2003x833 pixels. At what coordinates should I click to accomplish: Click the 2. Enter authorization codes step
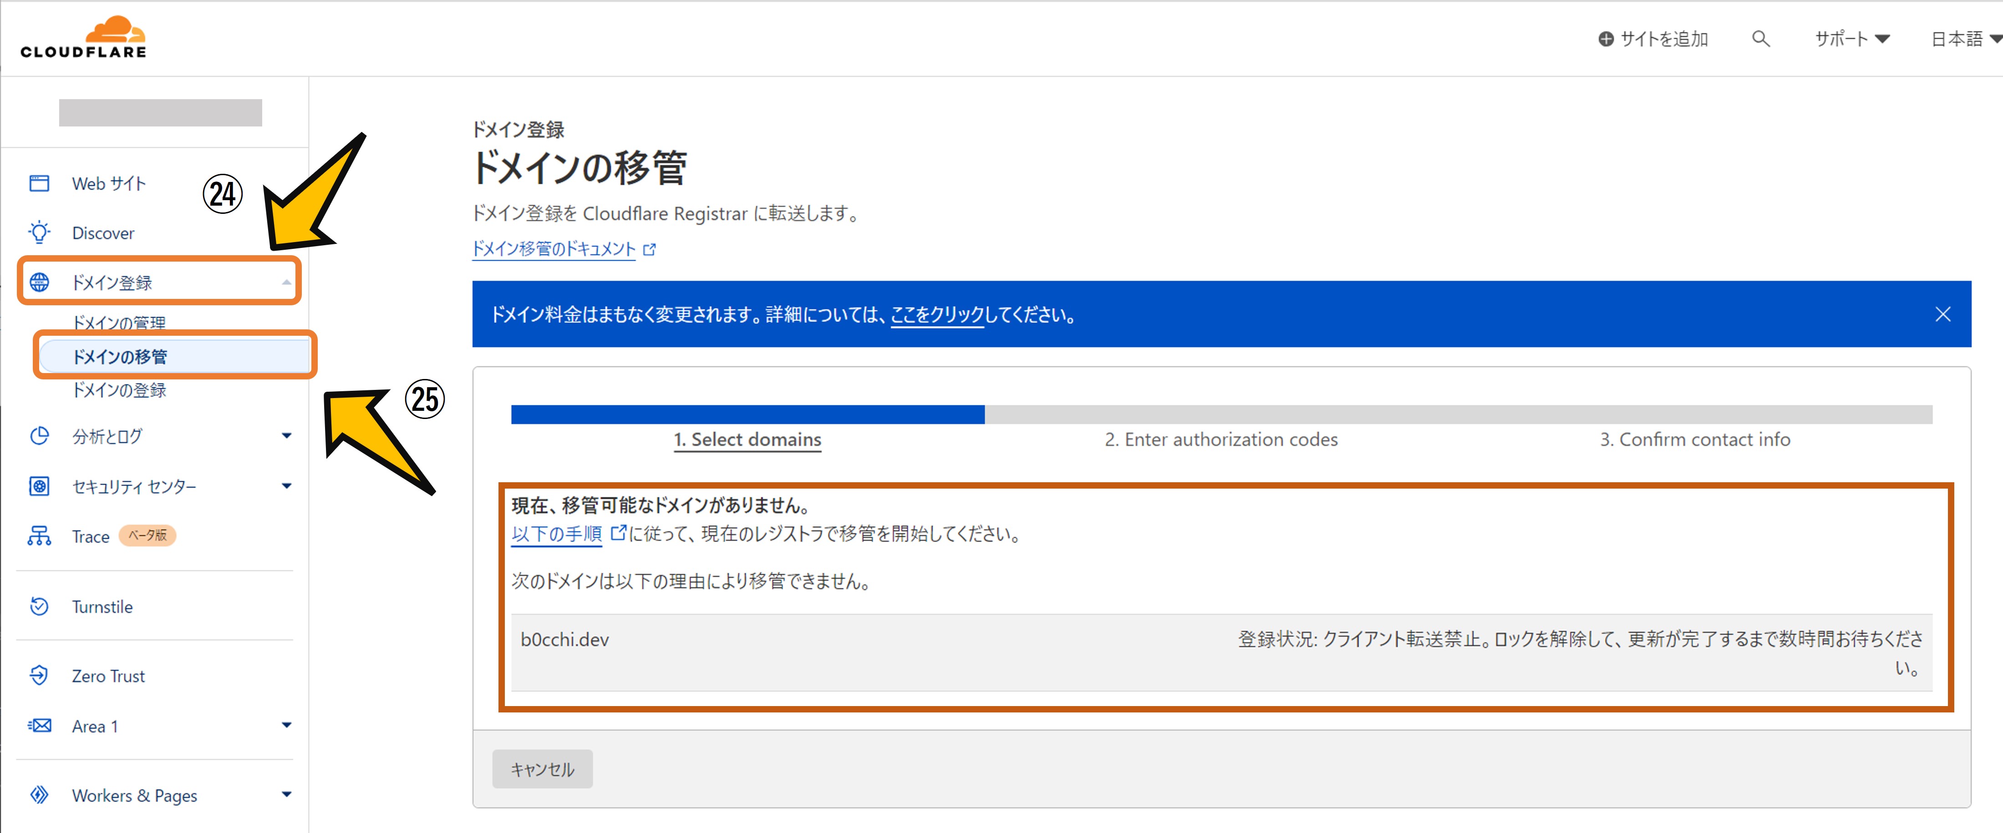point(1221,440)
